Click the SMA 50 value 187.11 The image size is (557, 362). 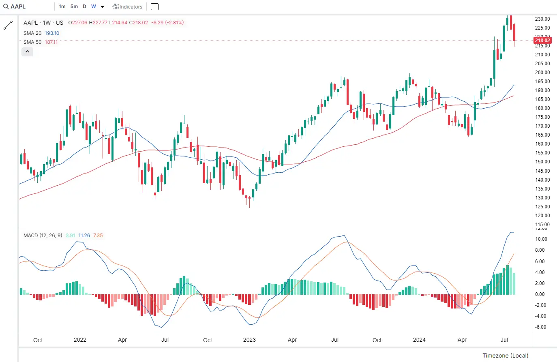click(51, 42)
